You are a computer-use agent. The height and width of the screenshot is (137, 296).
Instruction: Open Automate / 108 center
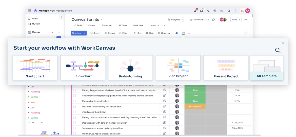click(x=199, y=19)
